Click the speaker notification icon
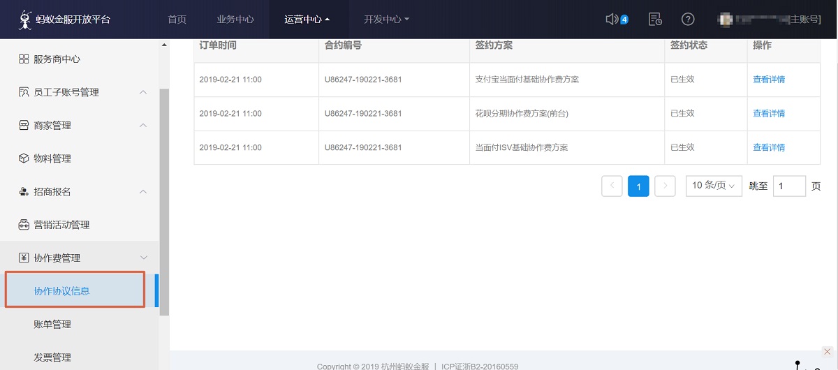The image size is (838, 370). point(612,20)
